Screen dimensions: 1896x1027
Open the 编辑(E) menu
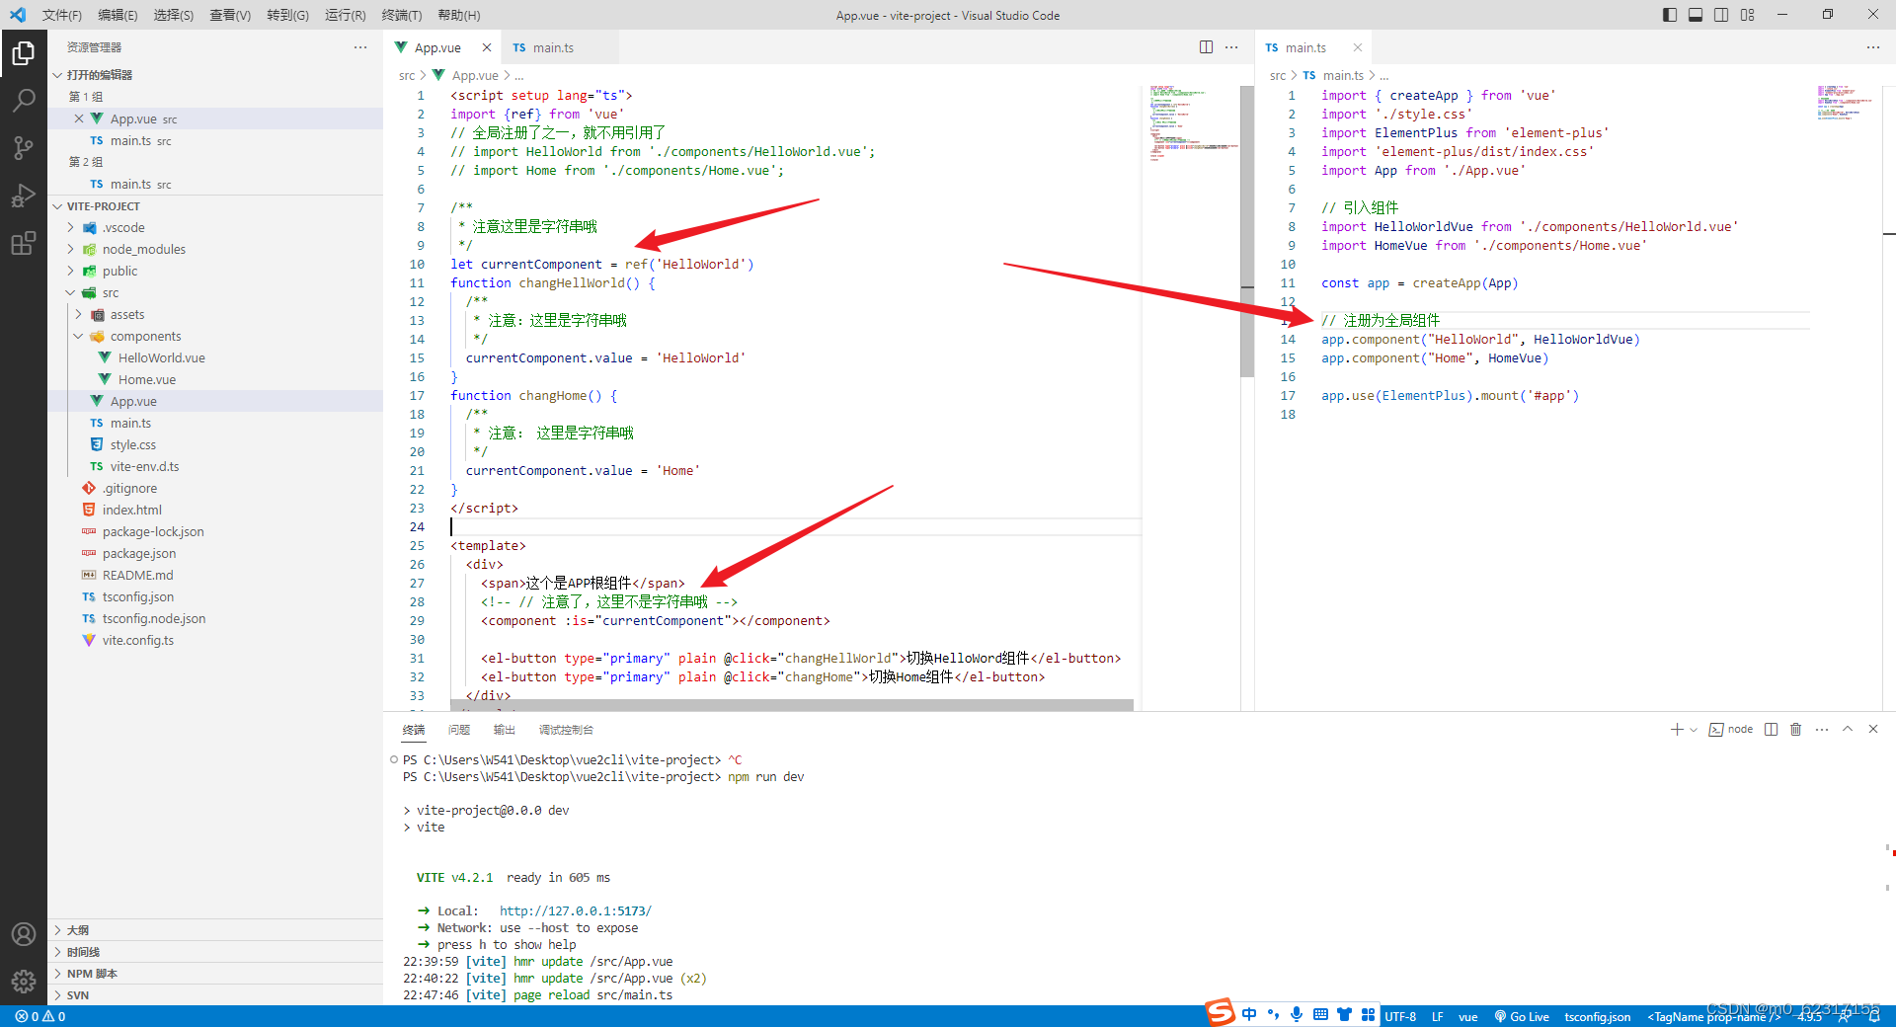point(118,15)
